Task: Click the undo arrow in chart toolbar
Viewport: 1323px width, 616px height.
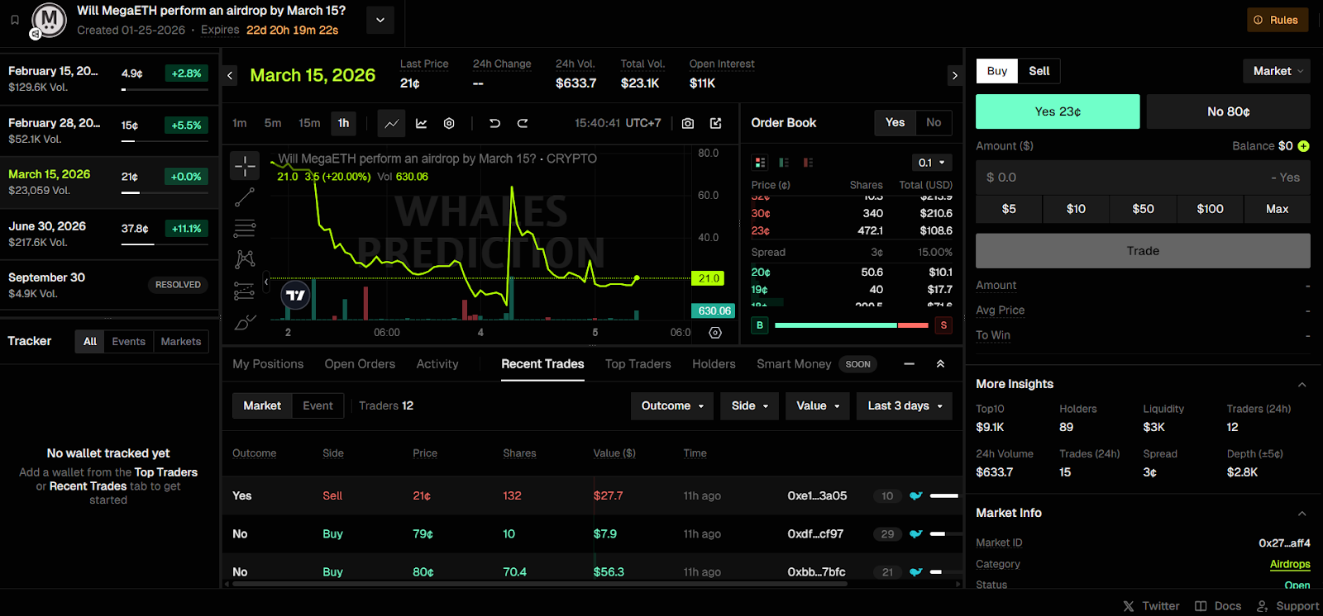Action: click(494, 123)
